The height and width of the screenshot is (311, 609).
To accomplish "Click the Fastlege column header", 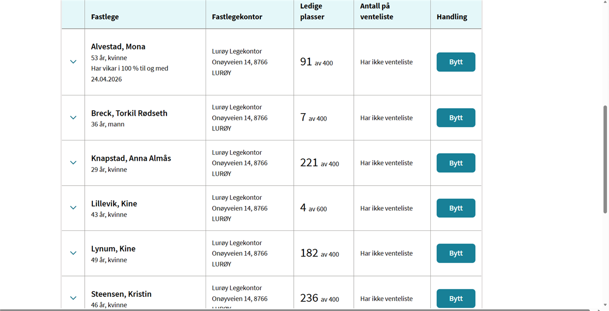I will click(105, 17).
